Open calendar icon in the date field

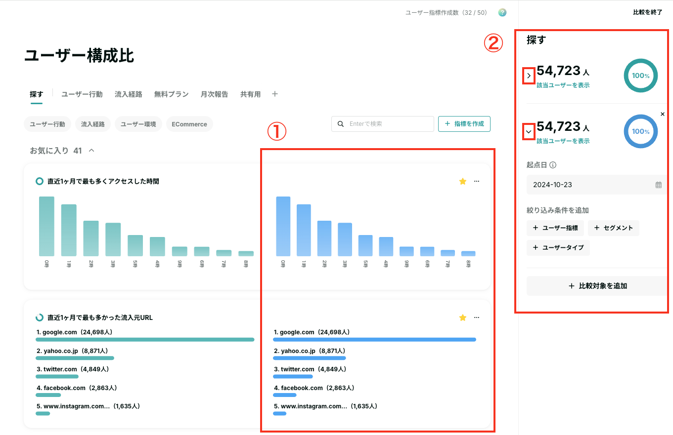point(659,185)
